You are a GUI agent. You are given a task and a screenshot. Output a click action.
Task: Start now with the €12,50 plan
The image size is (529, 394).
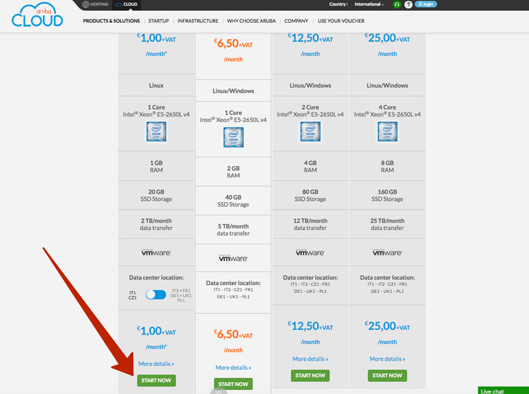click(x=310, y=376)
